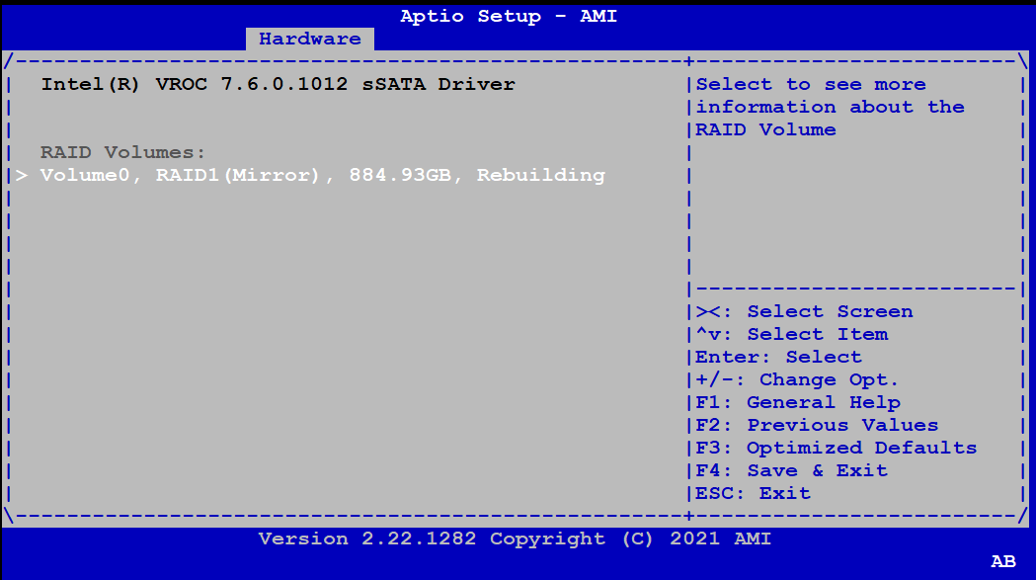
Task: Click the Version 2.22.1282 copyright footer
Action: [515, 539]
